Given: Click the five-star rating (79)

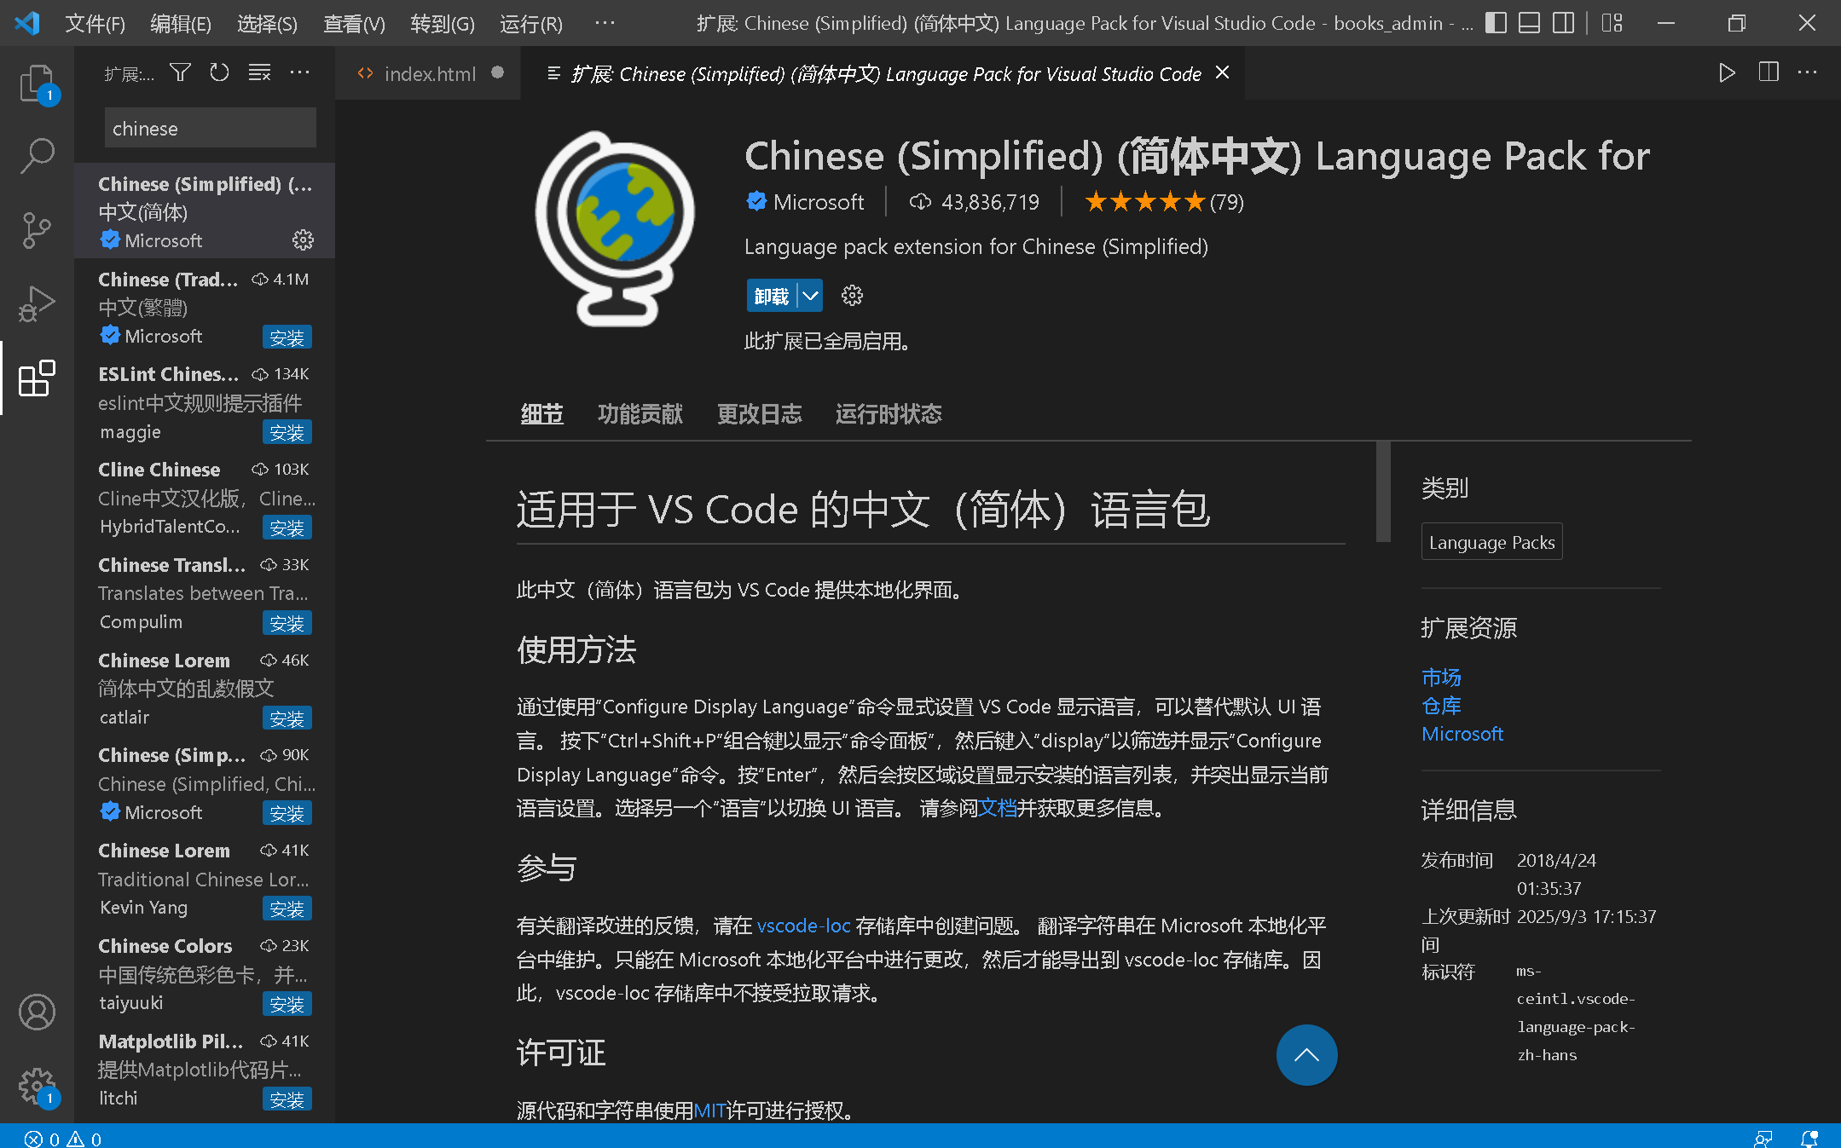Looking at the screenshot, I should (x=1164, y=202).
